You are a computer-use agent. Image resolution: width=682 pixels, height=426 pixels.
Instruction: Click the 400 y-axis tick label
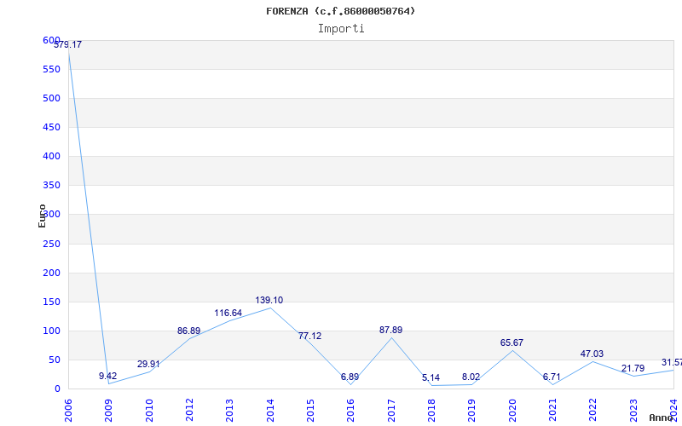pos(51,157)
